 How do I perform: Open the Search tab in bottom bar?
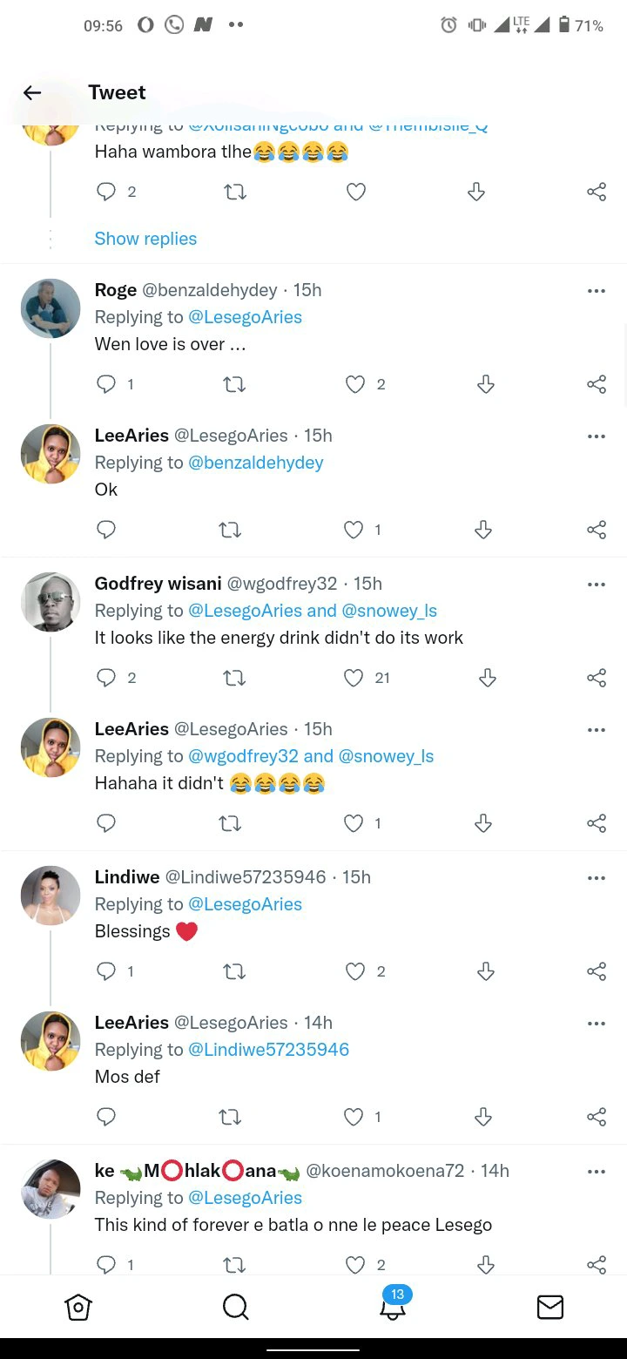coord(236,1307)
